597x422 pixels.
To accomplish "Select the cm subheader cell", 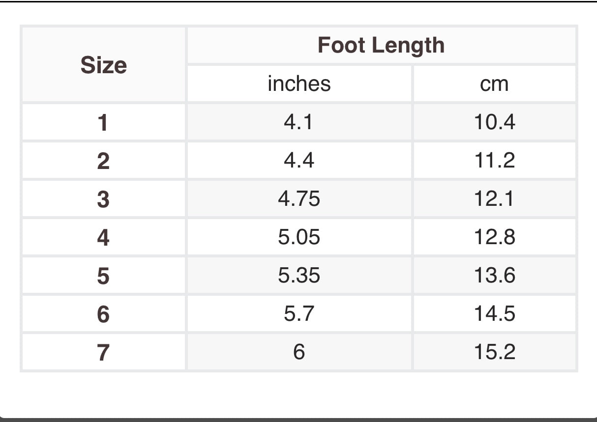I will tap(494, 84).
